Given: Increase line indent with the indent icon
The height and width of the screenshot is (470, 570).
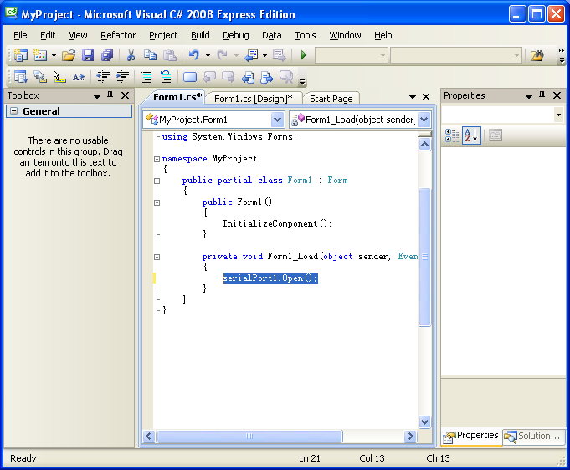Looking at the screenshot, I should pyautogui.click(x=122, y=77).
